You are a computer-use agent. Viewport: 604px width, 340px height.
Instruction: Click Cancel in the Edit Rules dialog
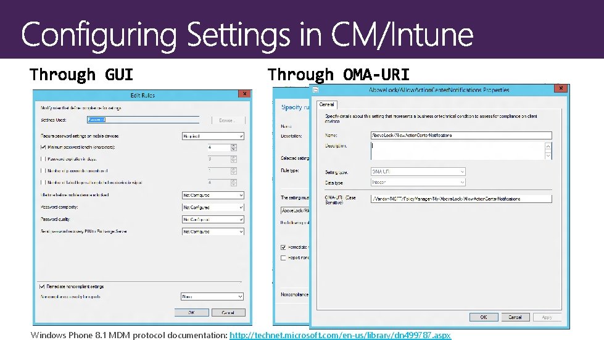(228, 312)
